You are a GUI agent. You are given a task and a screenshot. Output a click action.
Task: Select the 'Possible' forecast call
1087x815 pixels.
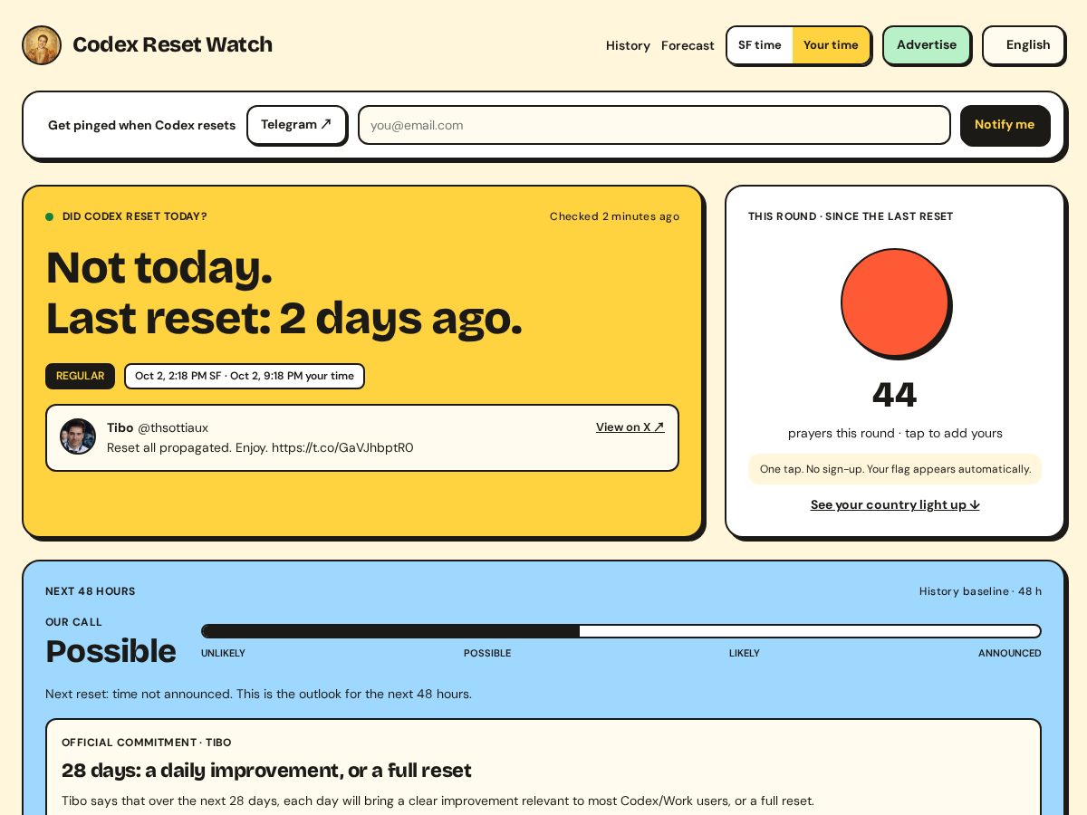[x=111, y=651]
